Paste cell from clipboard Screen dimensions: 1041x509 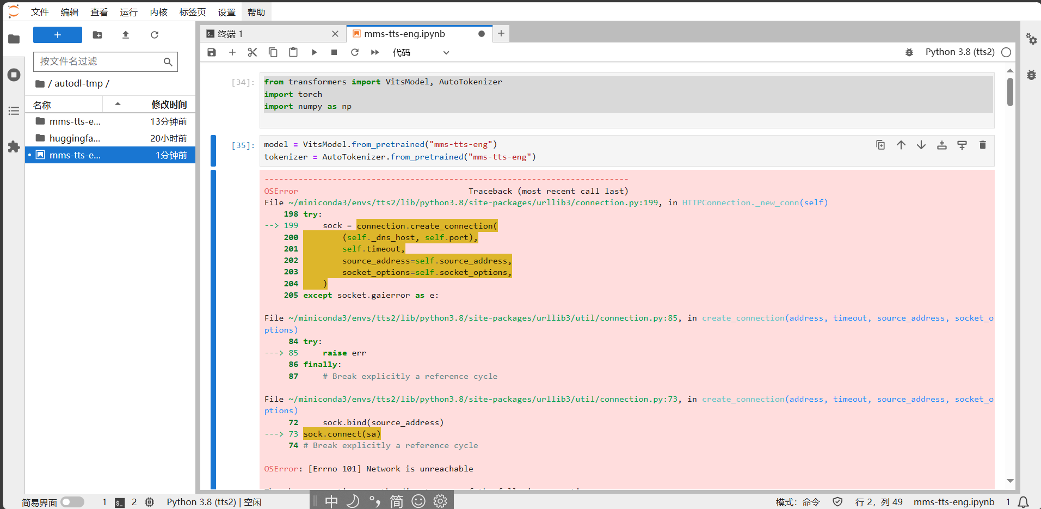[x=293, y=52]
